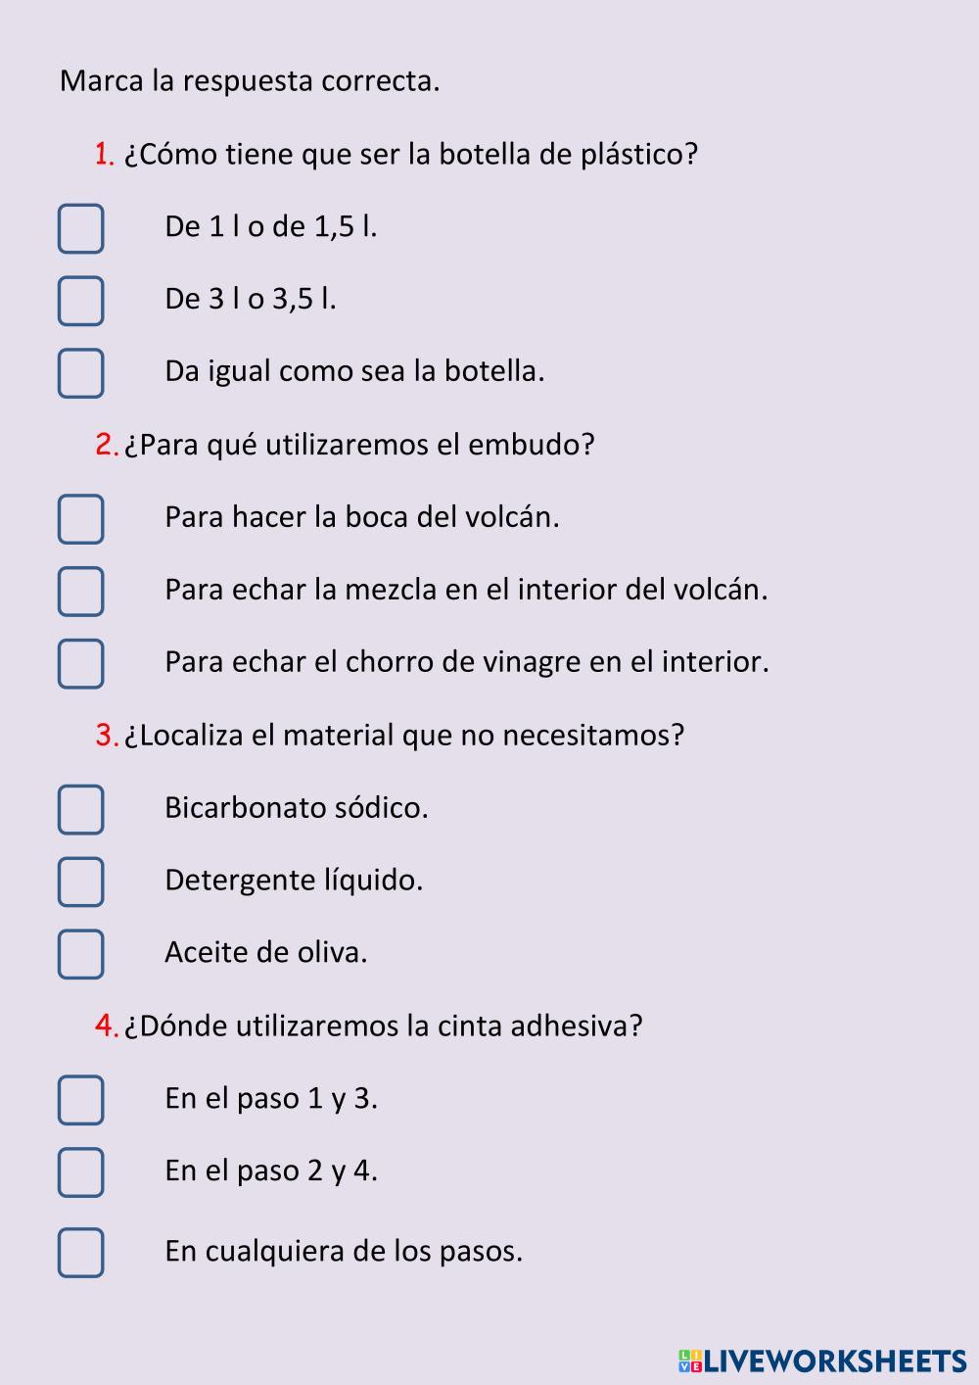This screenshot has height=1385, width=979.
Task: Tick 'Para echar el chorro de vinagre' checkbox
Action: pyautogui.click(x=80, y=664)
